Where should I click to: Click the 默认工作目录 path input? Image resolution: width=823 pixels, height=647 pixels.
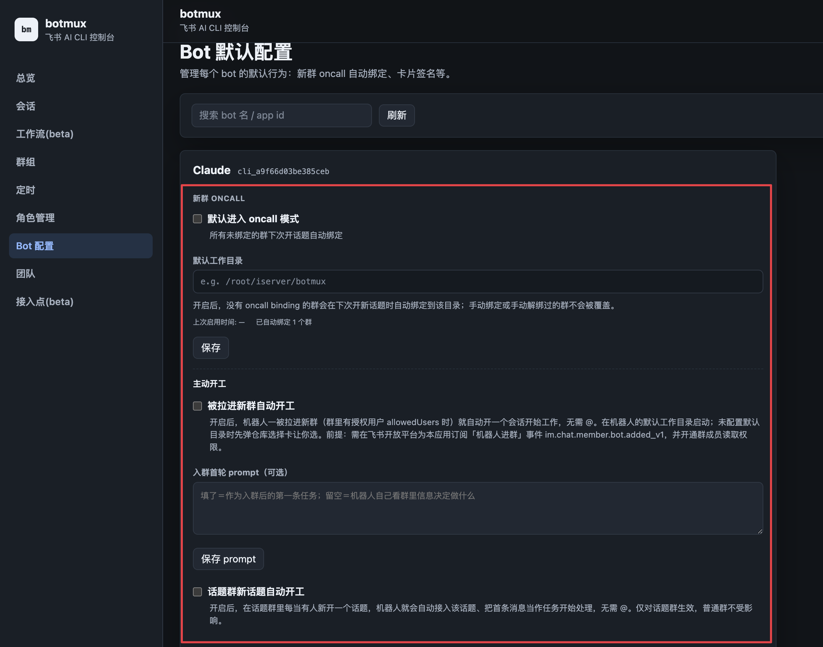click(478, 282)
